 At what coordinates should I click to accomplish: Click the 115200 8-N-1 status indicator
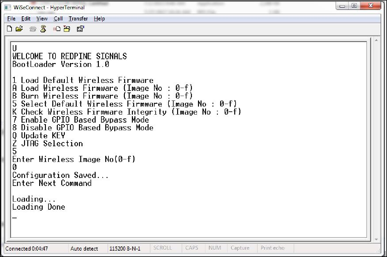(x=125, y=248)
